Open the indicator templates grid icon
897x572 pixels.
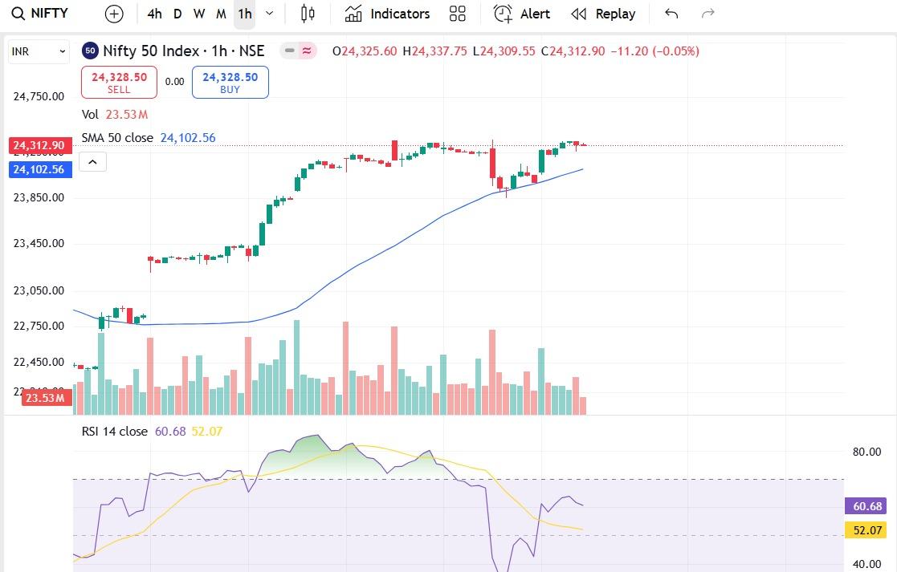coord(458,14)
